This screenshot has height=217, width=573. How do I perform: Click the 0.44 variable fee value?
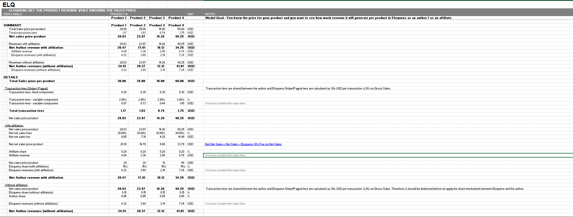(x=162, y=103)
